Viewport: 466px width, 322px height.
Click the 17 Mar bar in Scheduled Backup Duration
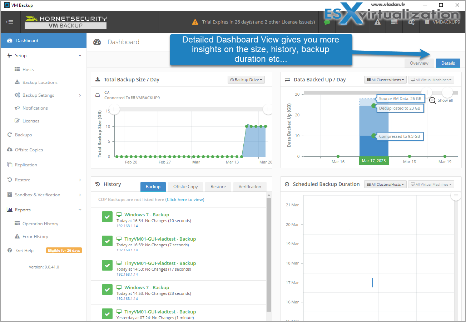372,283
